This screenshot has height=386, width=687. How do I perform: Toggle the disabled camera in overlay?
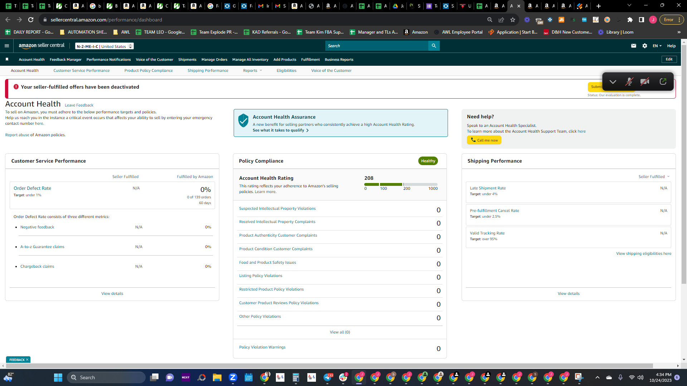645,82
